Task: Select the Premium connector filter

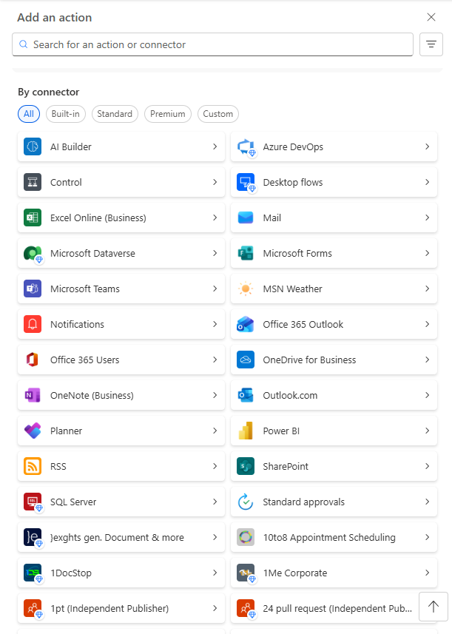Action: click(x=168, y=114)
